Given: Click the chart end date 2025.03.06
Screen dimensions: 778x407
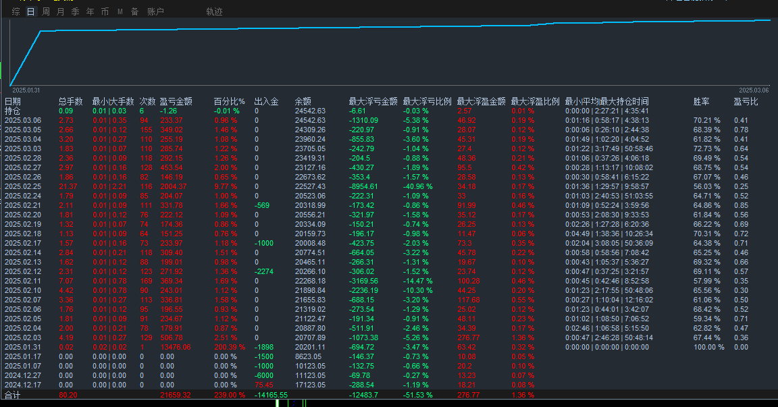Looking at the screenshot, I should pos(754,90).
